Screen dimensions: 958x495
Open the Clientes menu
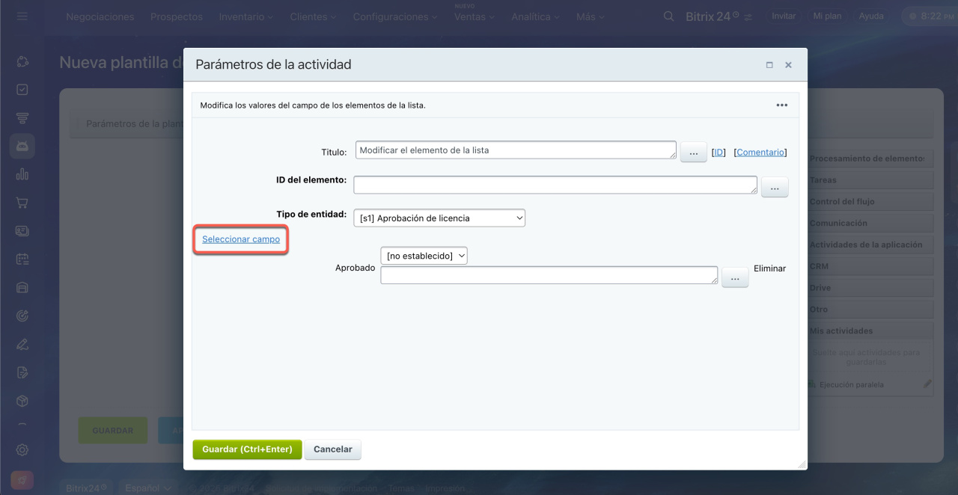313,16
